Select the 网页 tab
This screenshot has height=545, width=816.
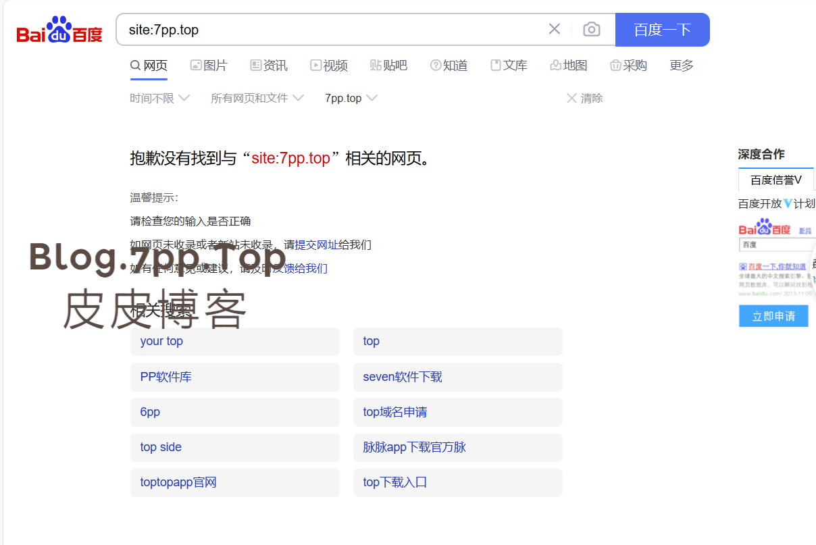point(149,66)
